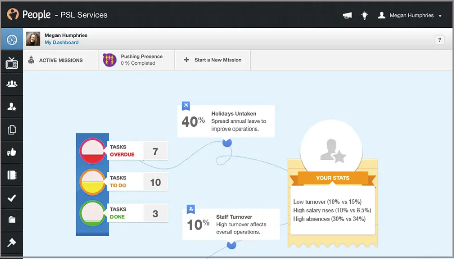Click the Active Missions rocket icon
The image size is (455, 259).
tap(31, 60)
